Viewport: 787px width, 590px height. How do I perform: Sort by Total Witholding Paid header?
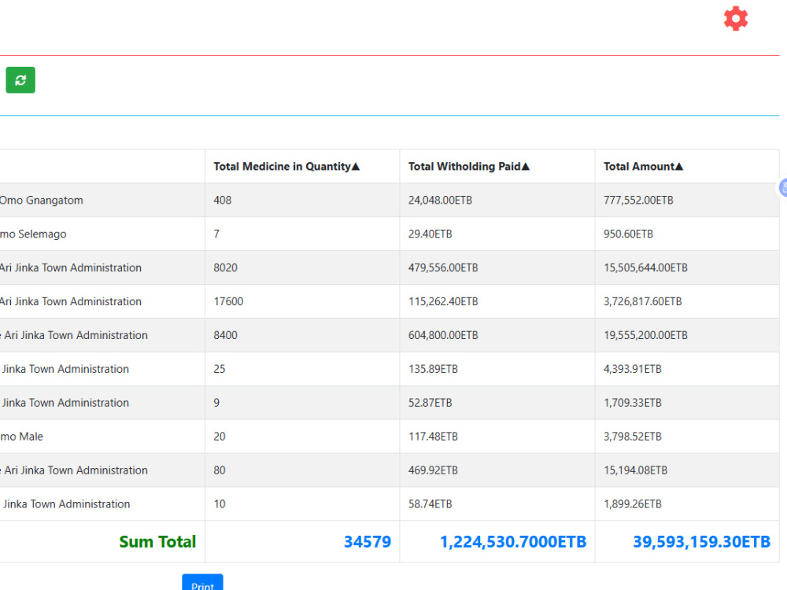tap(469, 167)
